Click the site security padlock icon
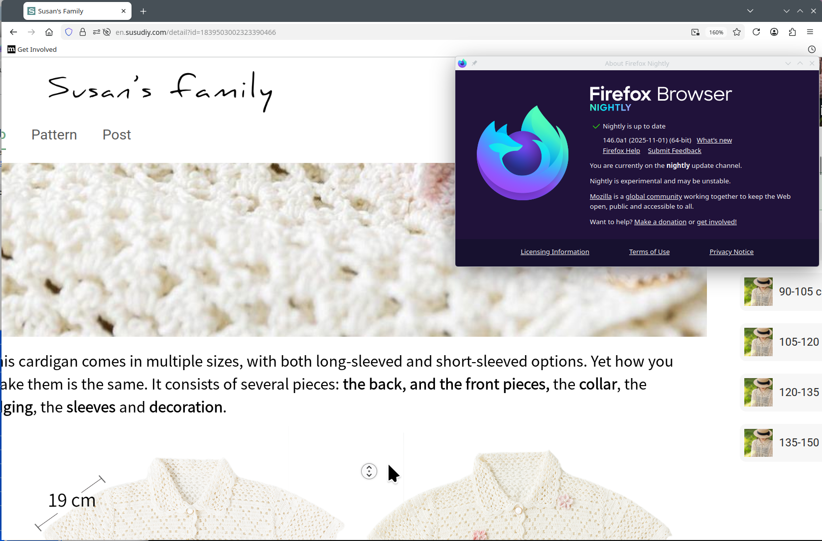This screenshot has width=822, height=541. click(x=83, y=32)
